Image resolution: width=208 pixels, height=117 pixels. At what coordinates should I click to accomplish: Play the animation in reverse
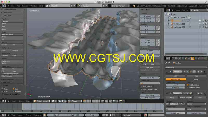click(x=110, y=115)
